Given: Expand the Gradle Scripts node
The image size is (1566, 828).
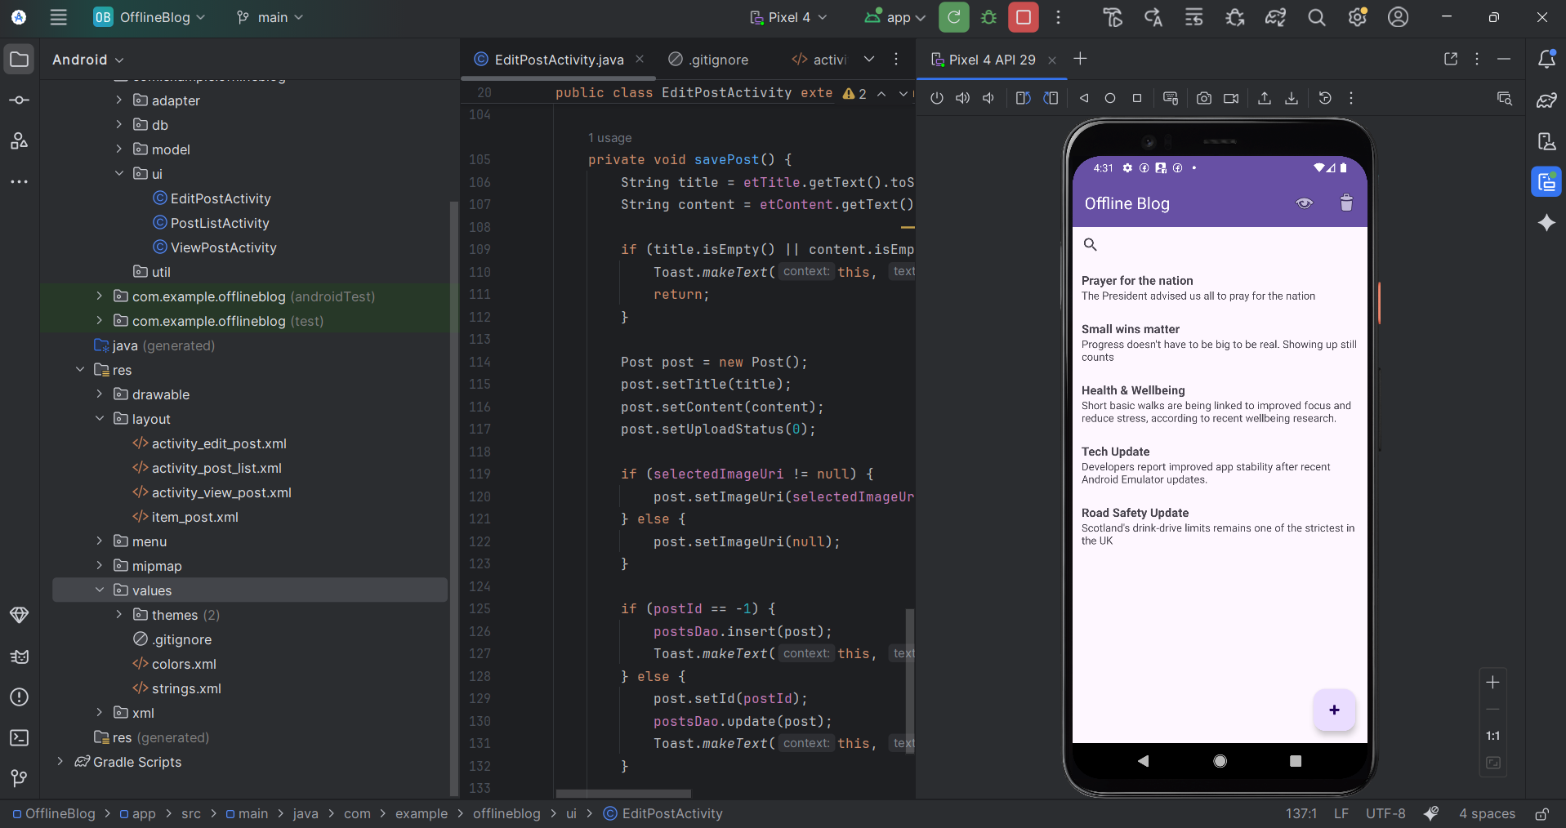Looking at the screenshot, I should pyautogui.click(x=60, y=762).
